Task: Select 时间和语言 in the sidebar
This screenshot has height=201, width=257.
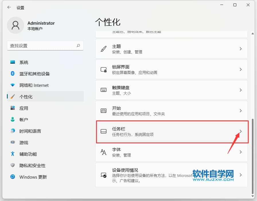Action: point(30,131)
